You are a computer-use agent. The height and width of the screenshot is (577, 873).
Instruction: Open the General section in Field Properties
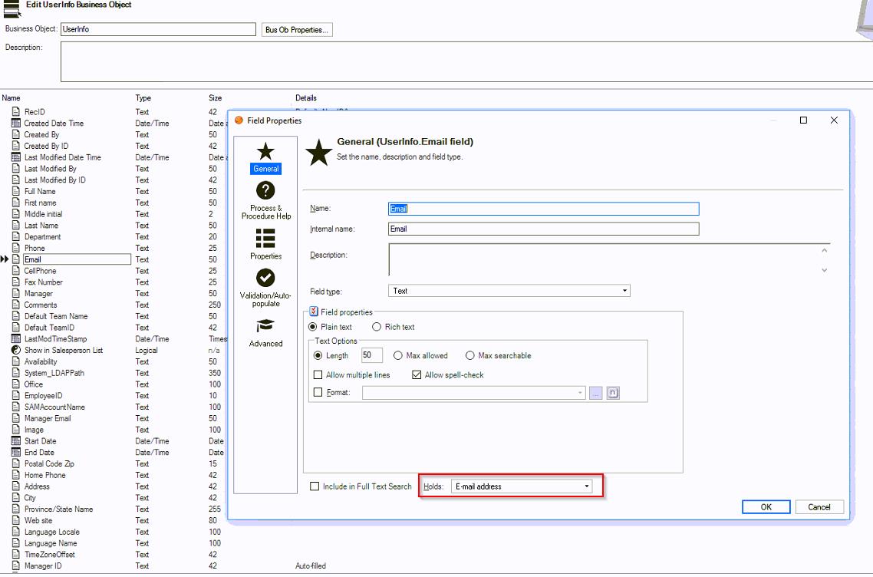pyautogui.click(x=265, y=158)
